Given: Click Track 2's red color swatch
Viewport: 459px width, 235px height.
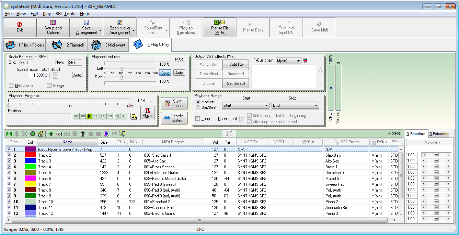Looking at the screenshot, I should coord(31,155).
